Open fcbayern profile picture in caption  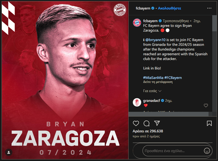click(137, 23)
